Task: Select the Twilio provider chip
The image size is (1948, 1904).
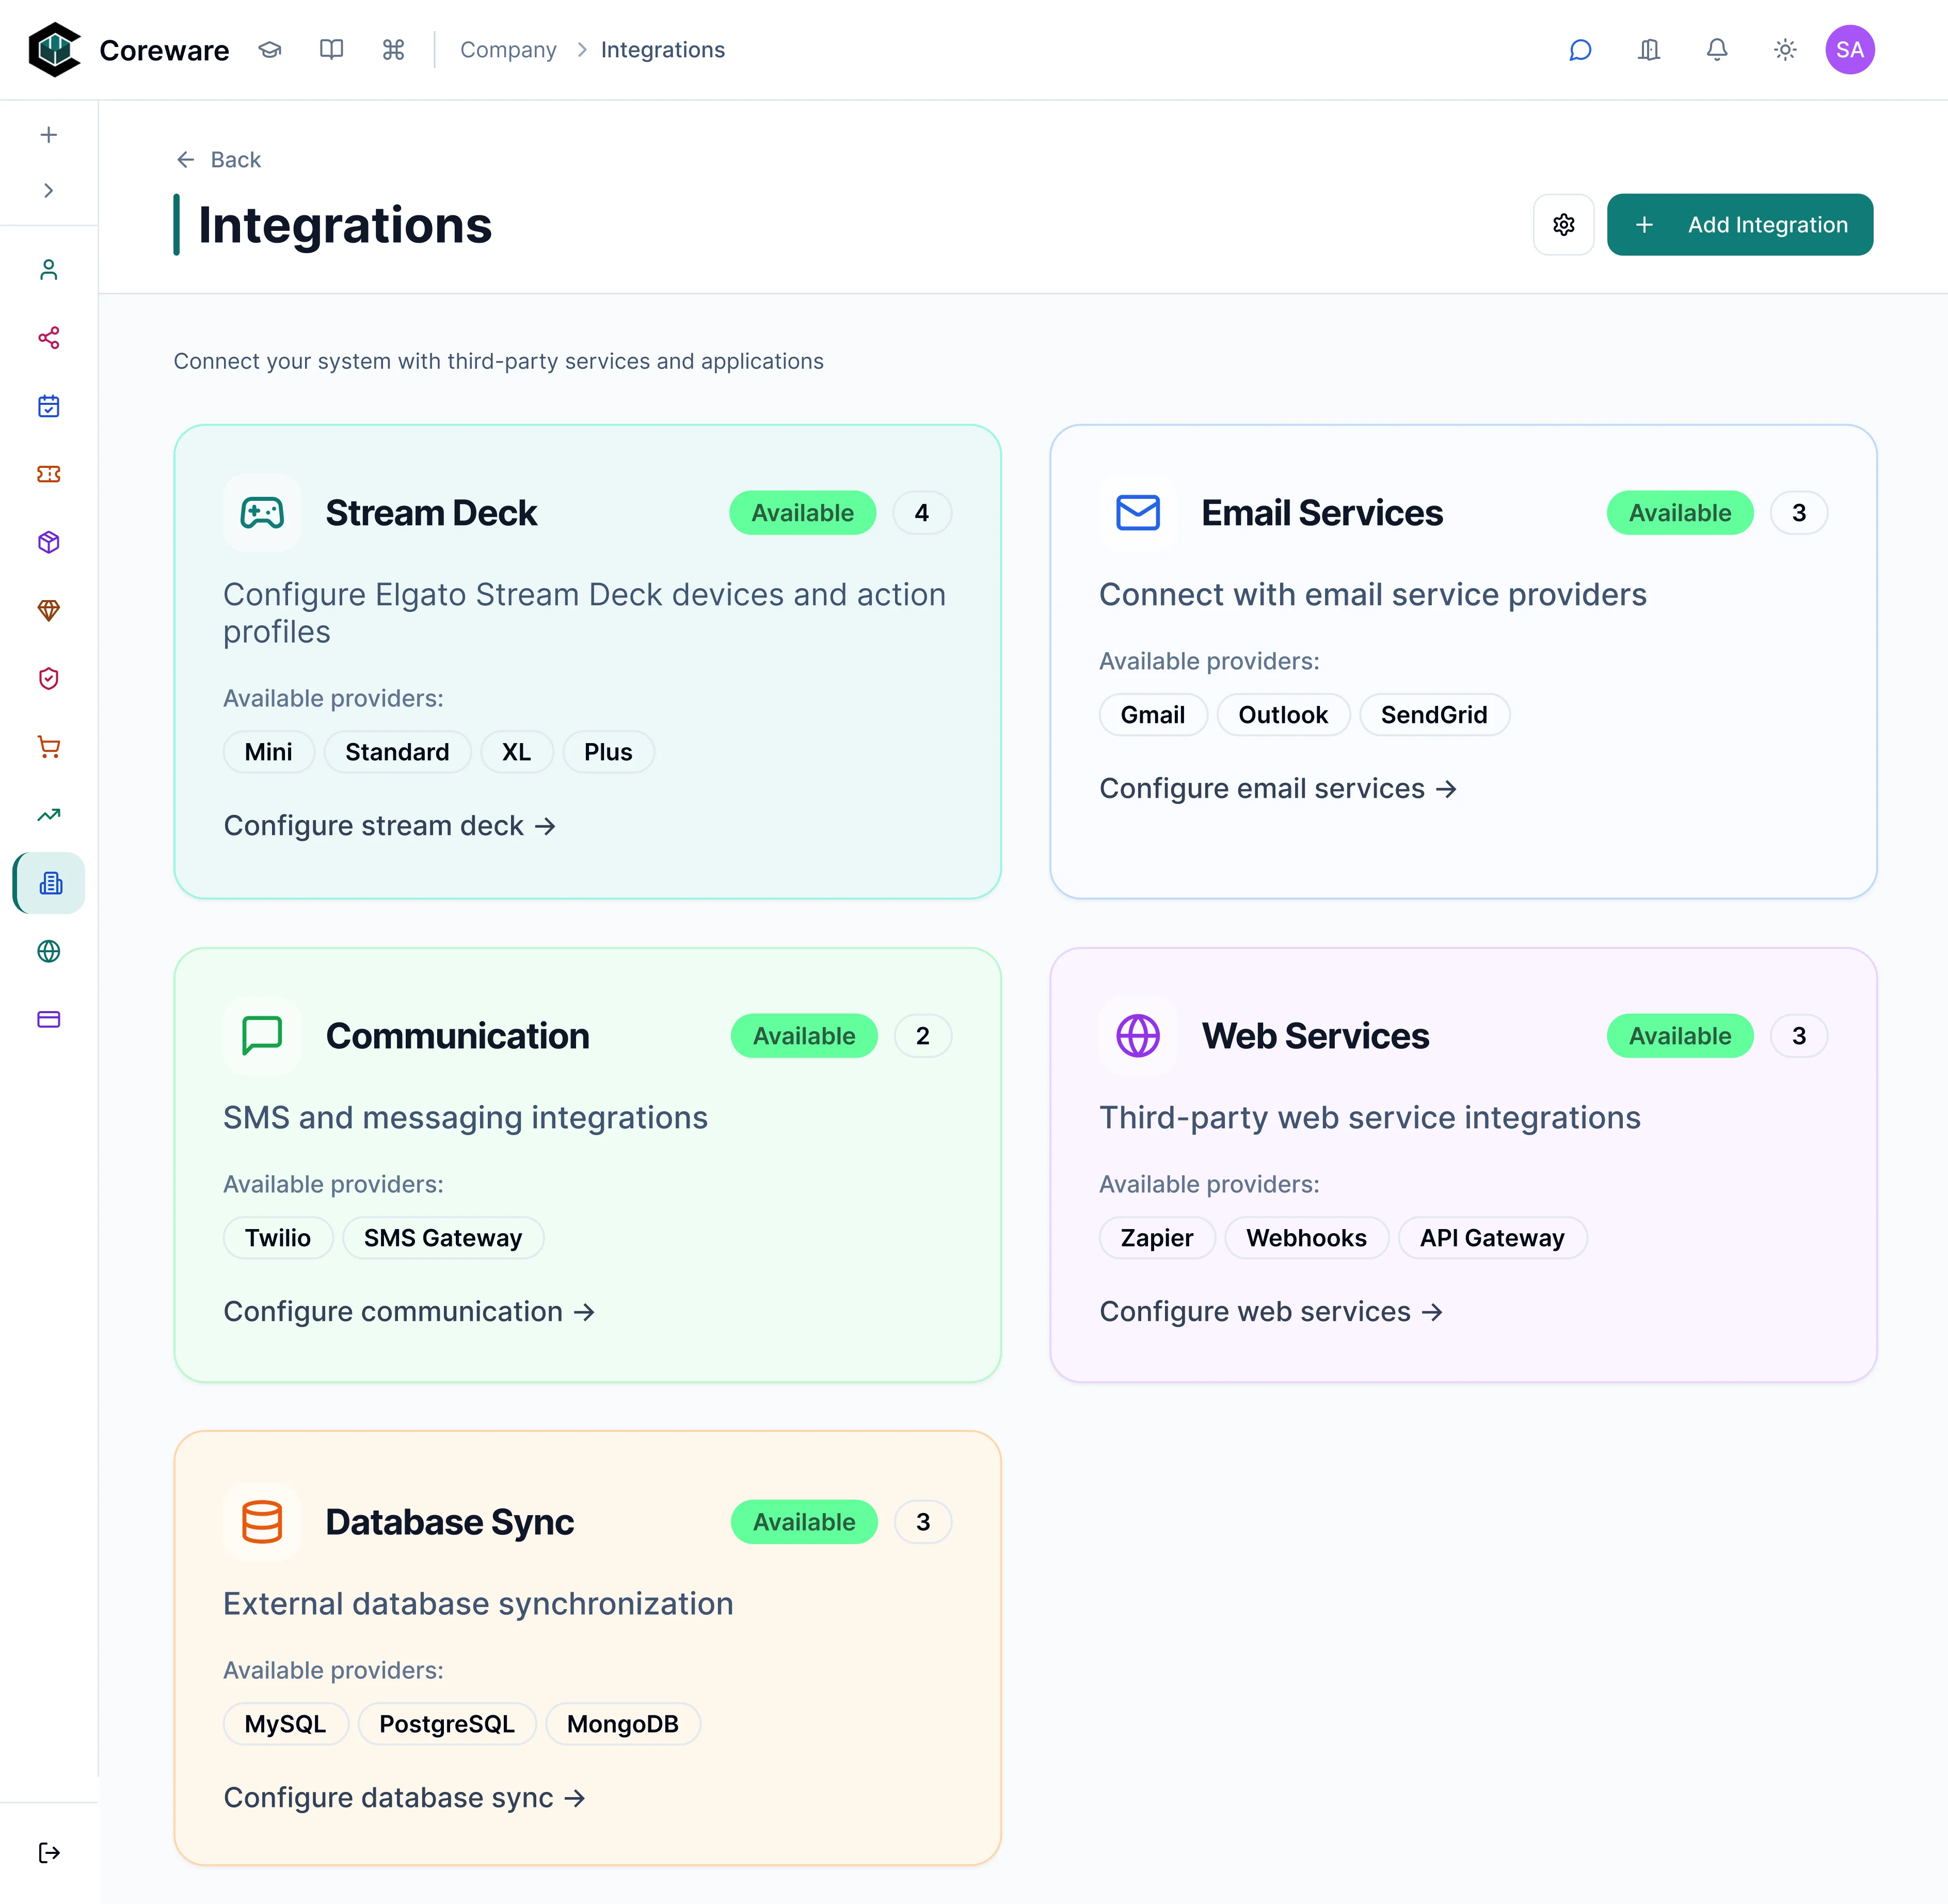Action: (278, 1238)
